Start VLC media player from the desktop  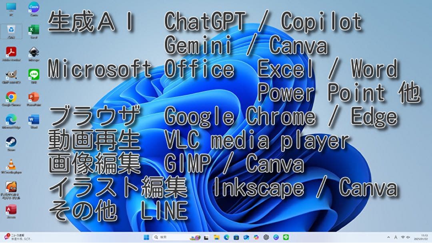coord(10,164)
